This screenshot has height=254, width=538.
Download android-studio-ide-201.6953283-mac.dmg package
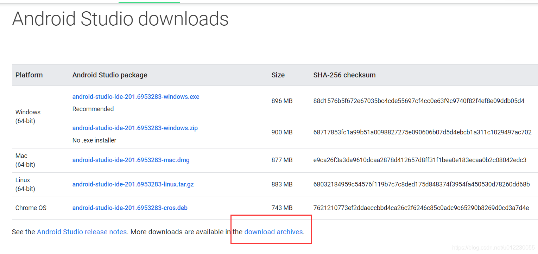131,160
